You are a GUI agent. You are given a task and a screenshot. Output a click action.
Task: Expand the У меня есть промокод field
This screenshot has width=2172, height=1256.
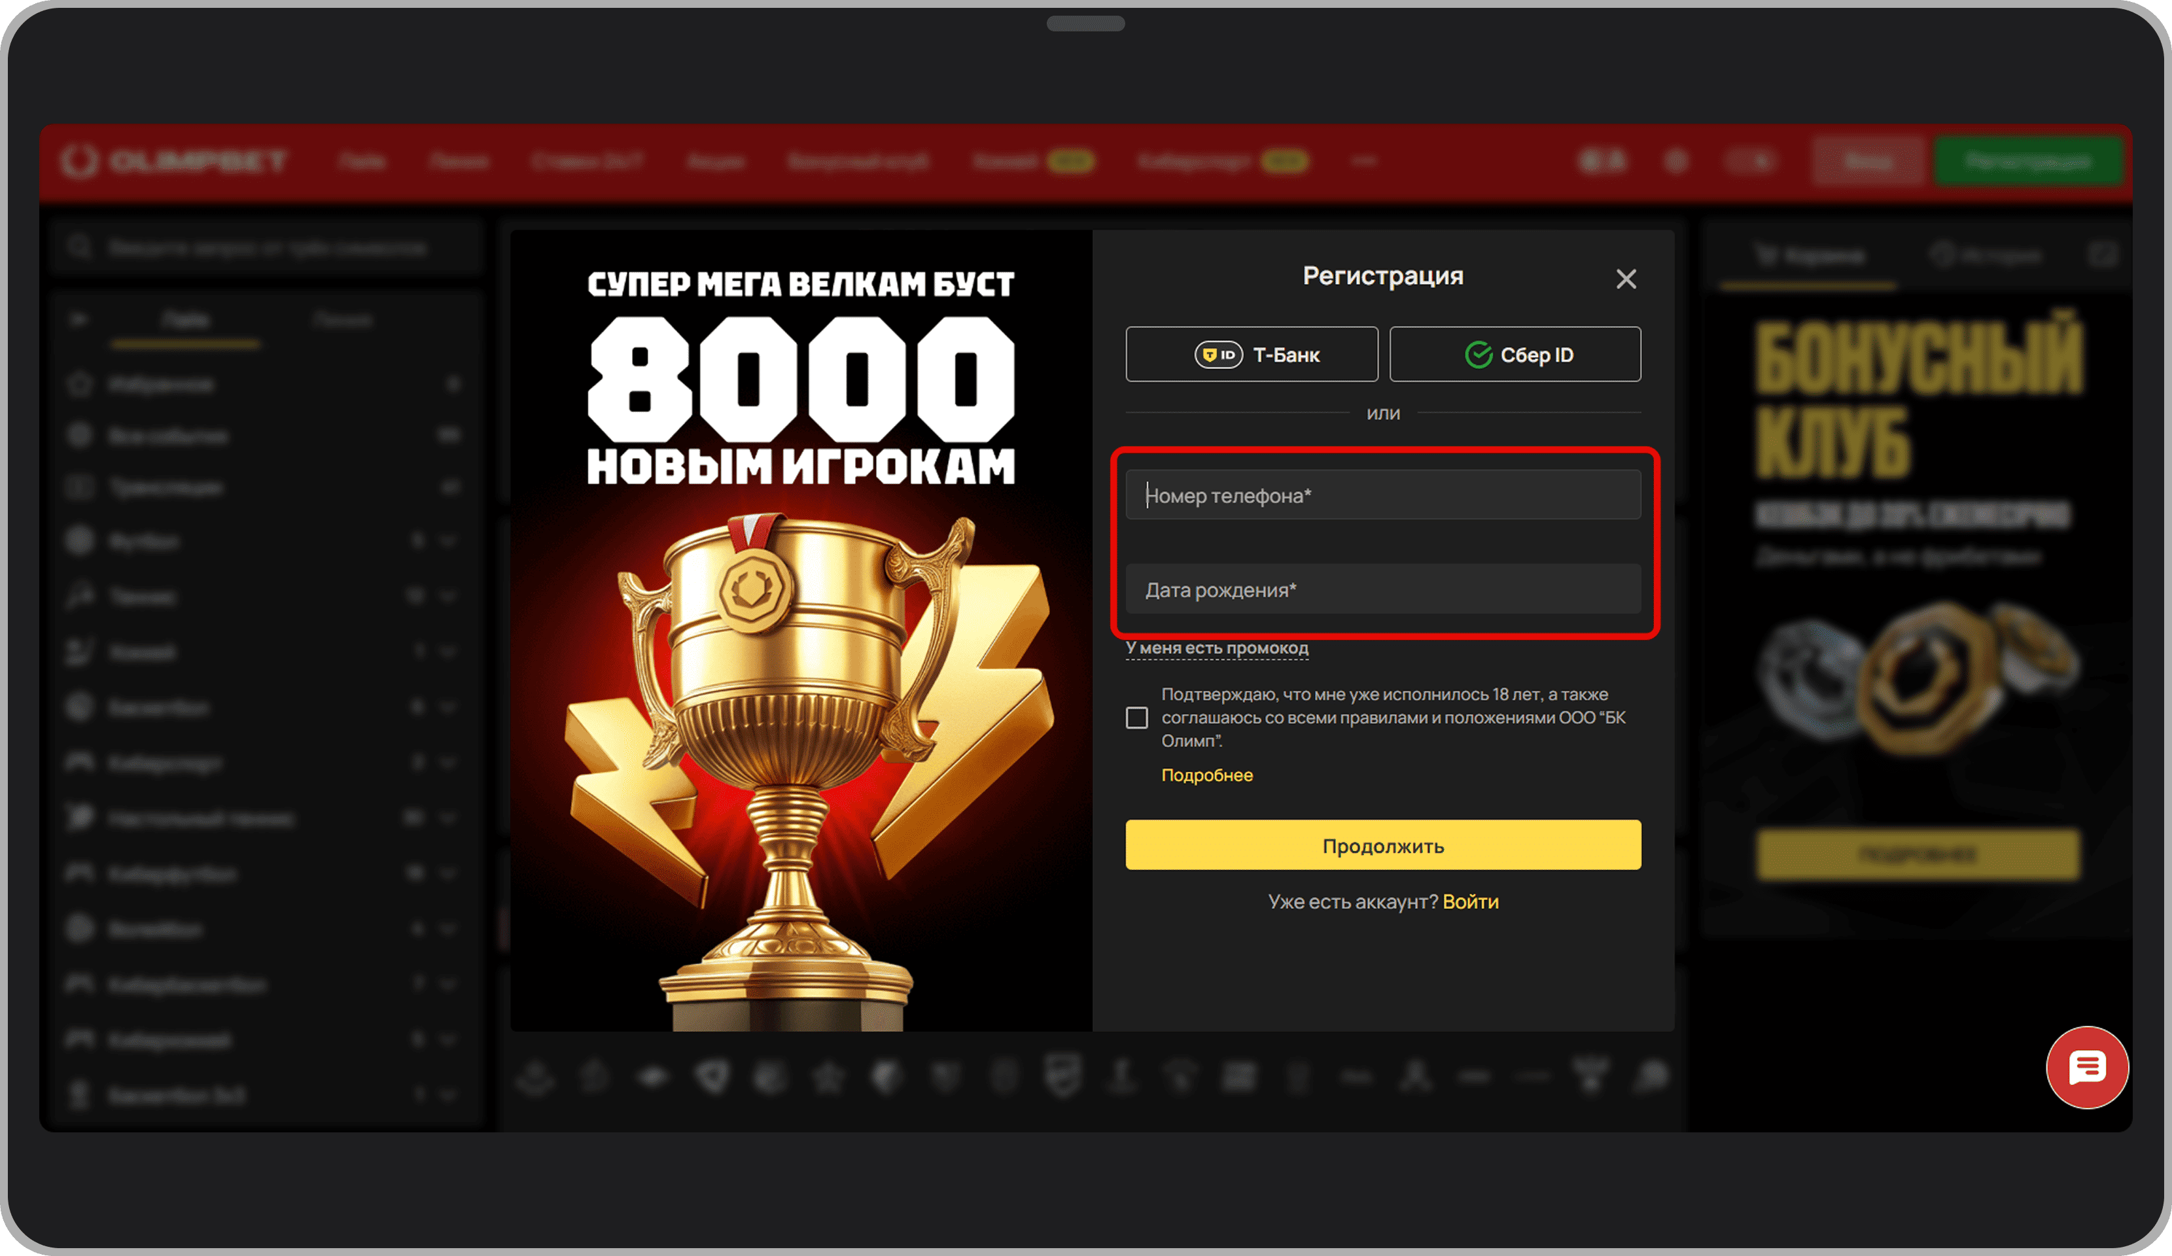1216,648
